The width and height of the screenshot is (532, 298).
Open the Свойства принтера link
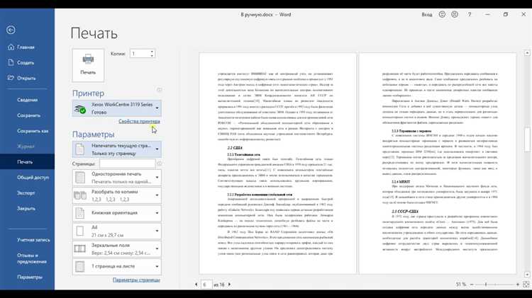pos(139,122)
